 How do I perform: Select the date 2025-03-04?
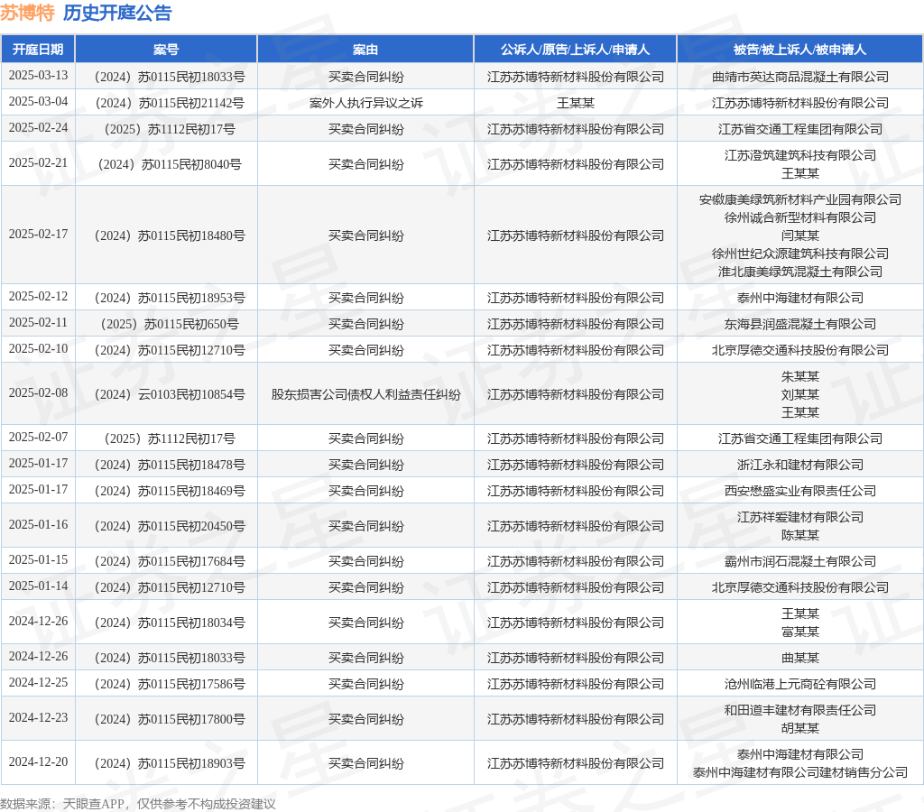tap(38, 101)
